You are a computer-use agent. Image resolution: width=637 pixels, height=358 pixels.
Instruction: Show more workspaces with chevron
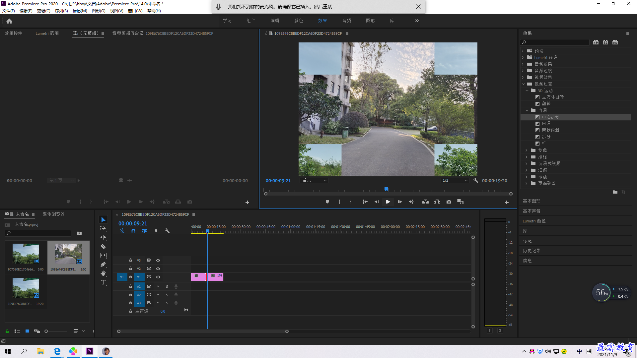pyautogui.click(x=417, y=21)
